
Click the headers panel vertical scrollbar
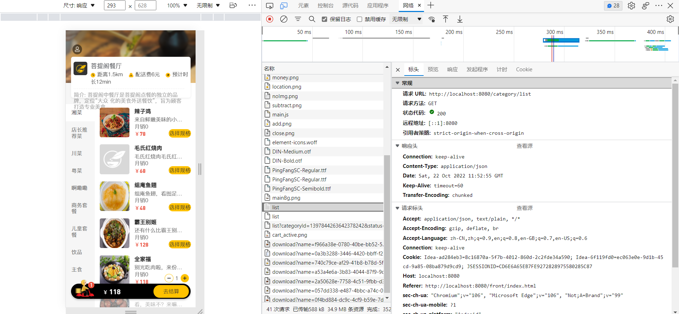point(675,176)
